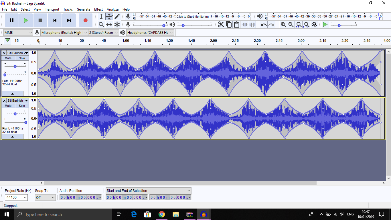Open the MME audio host dropdown
391x220 pixels.
(x=18, y=33)
